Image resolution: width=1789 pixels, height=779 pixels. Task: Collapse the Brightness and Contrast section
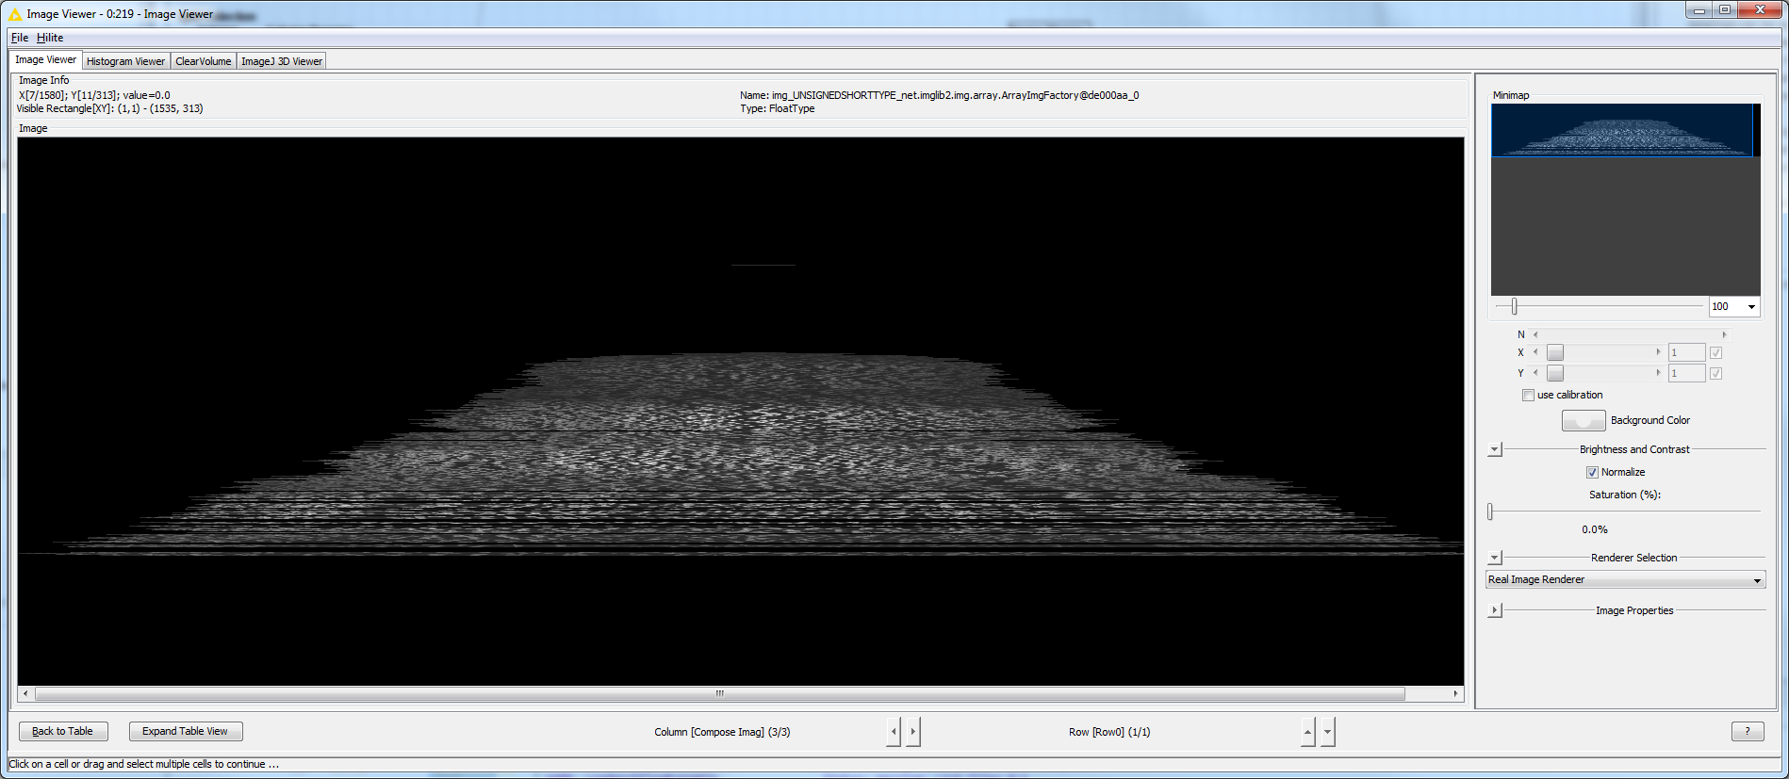1495,450
